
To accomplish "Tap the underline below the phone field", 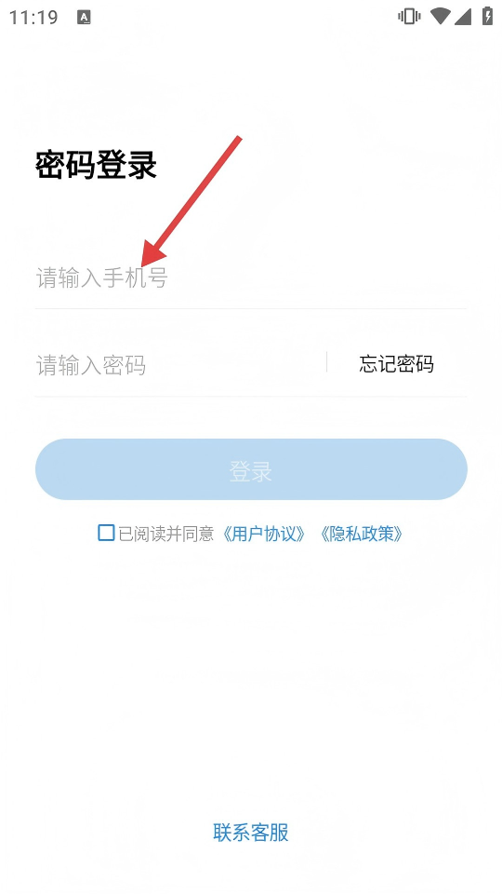I will coord(251,308).
